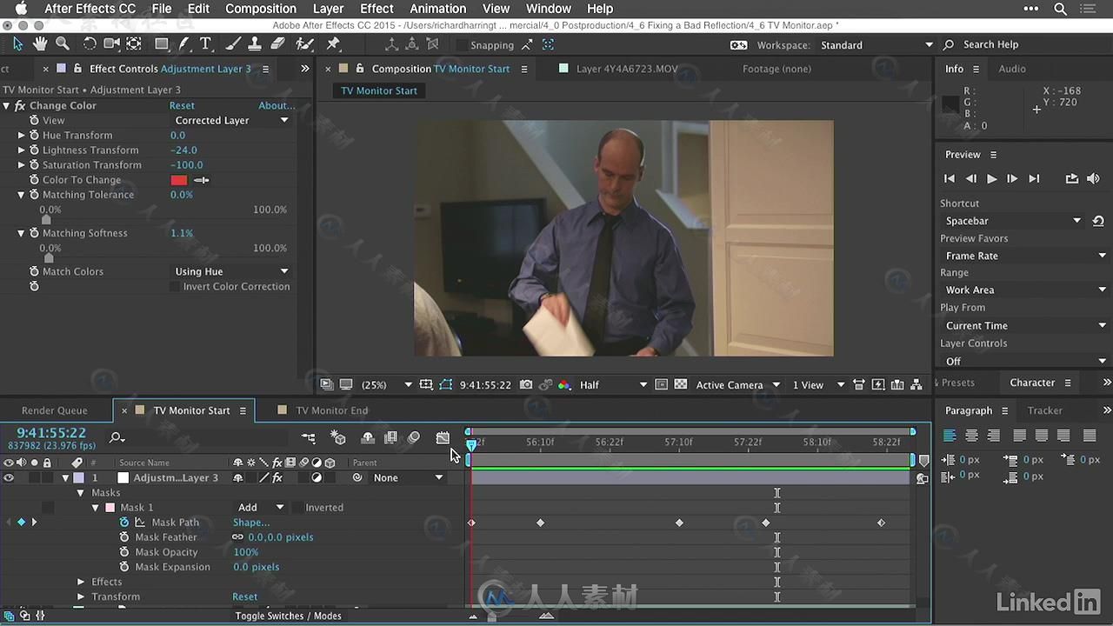Screen dimensions: 1113x626
Task: Expand the Transform group in timeline
Action: tap(81, 596)
